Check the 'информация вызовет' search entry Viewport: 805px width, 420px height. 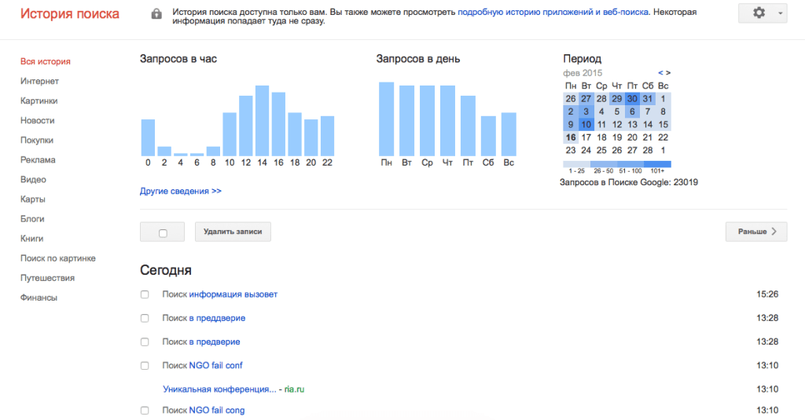(144, 294)
